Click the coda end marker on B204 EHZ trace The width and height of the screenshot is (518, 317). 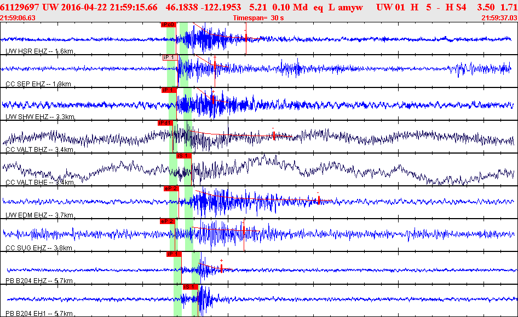point(221,268)
